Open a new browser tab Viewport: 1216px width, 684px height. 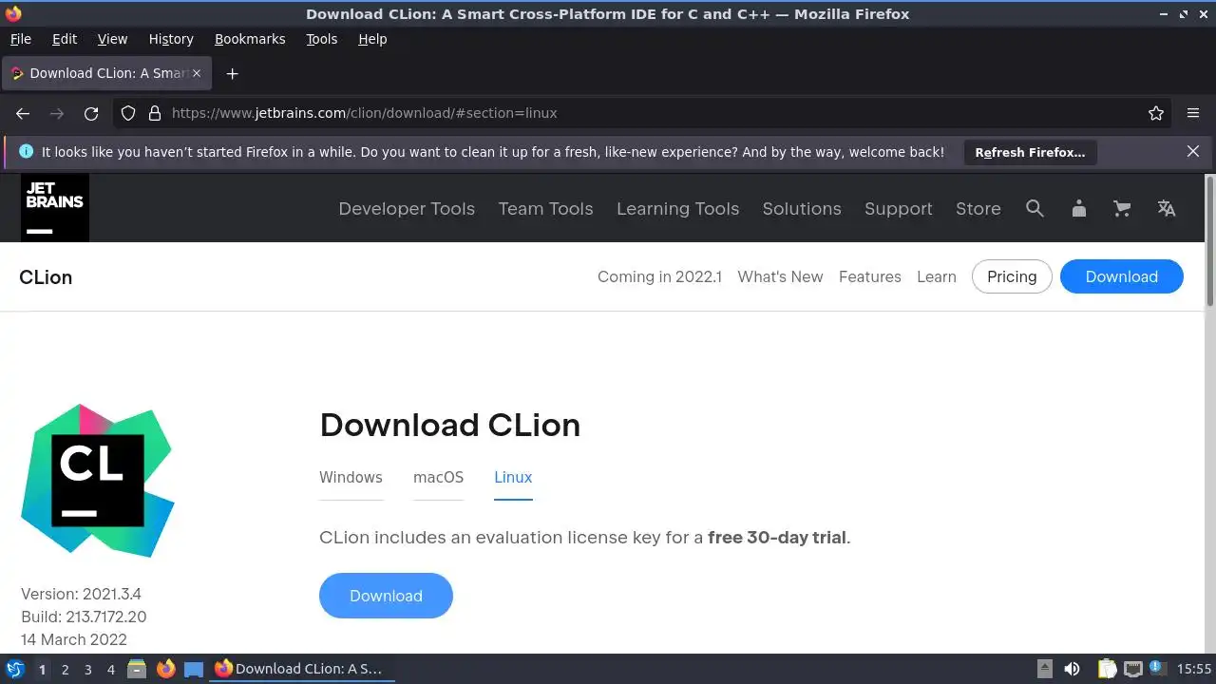pyautogui.click(x=232, y=73)
